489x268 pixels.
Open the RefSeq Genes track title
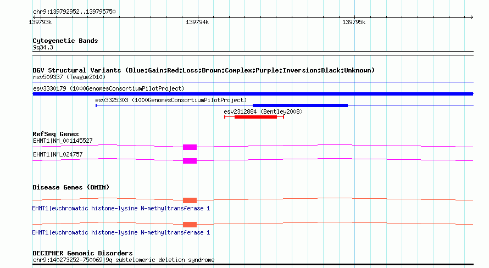click(55, 134)
